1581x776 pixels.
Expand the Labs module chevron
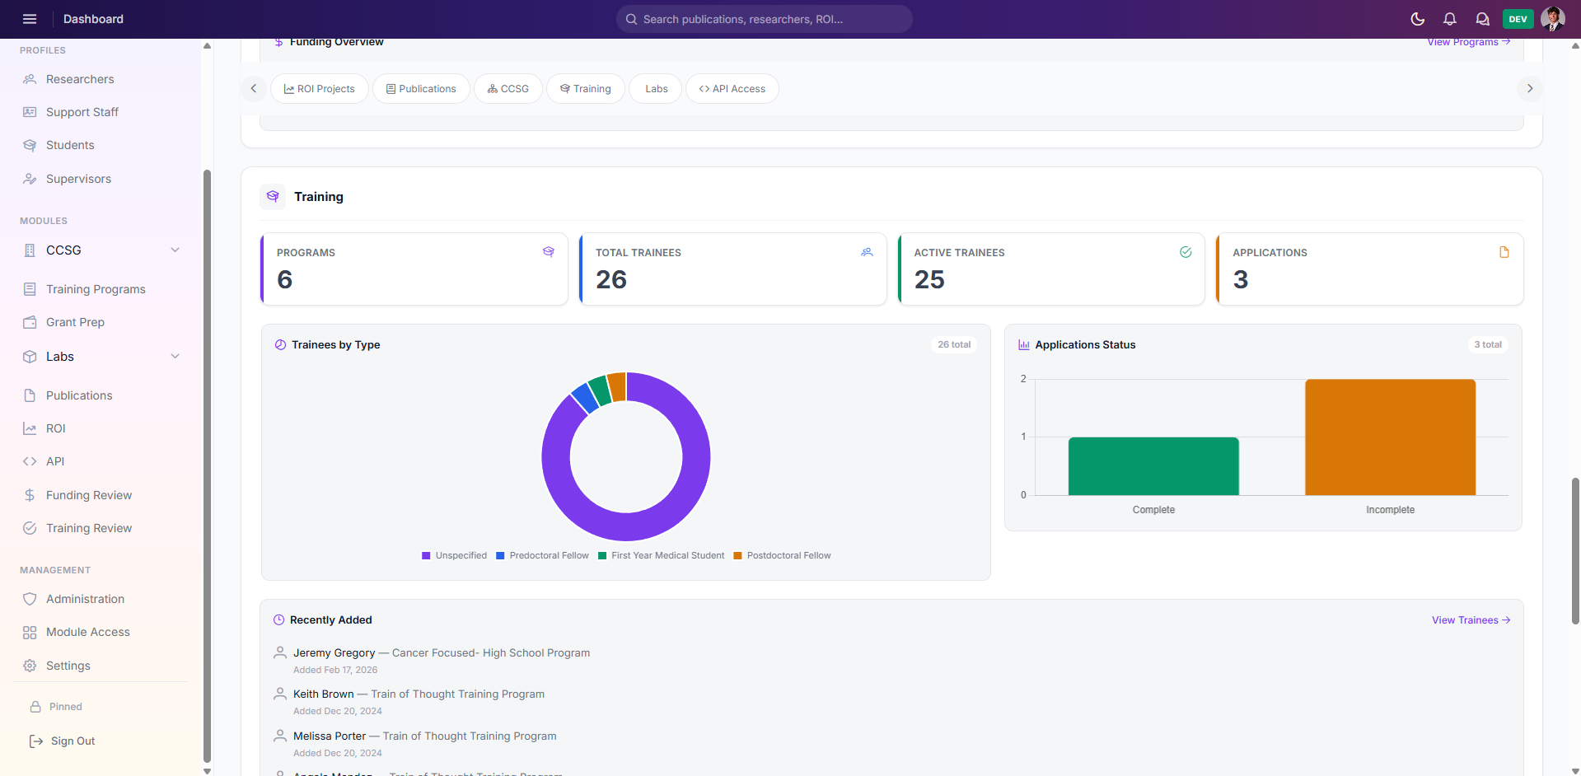(175, 356)
